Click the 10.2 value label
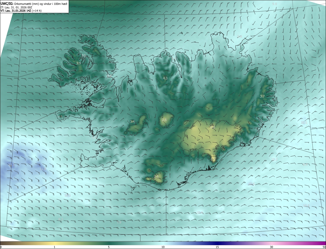This screenshot has width=326, height=249. tap(274, 159)
